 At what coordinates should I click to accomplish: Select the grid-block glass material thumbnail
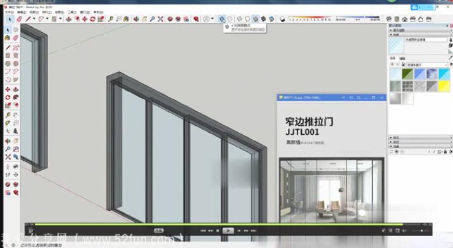point(407,86)
